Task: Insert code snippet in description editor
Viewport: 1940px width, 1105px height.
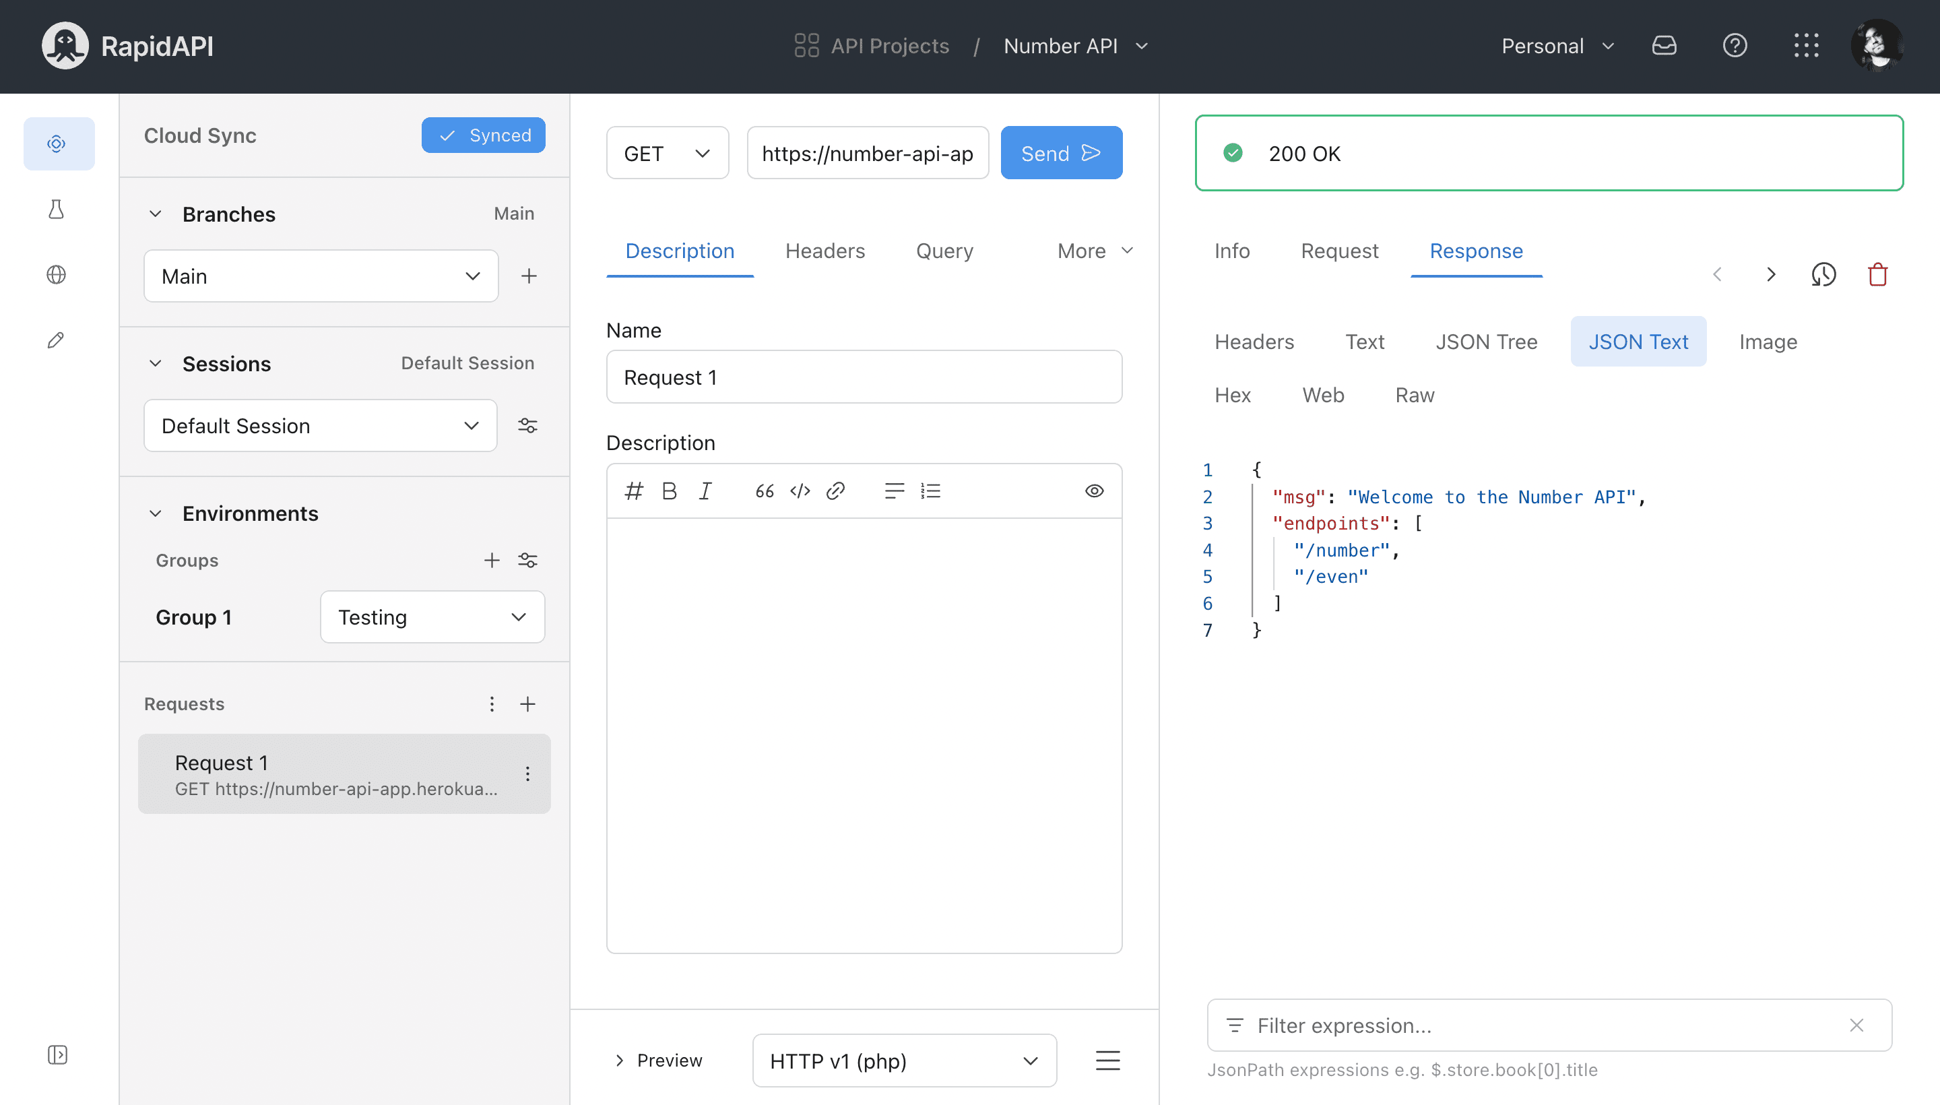Action: [x=800, y=491]
